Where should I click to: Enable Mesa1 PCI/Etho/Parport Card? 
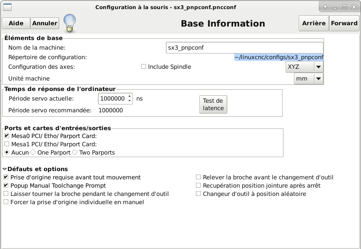[7, 144]
